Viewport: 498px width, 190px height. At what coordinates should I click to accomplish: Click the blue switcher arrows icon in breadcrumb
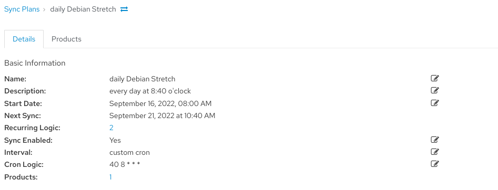124,9
